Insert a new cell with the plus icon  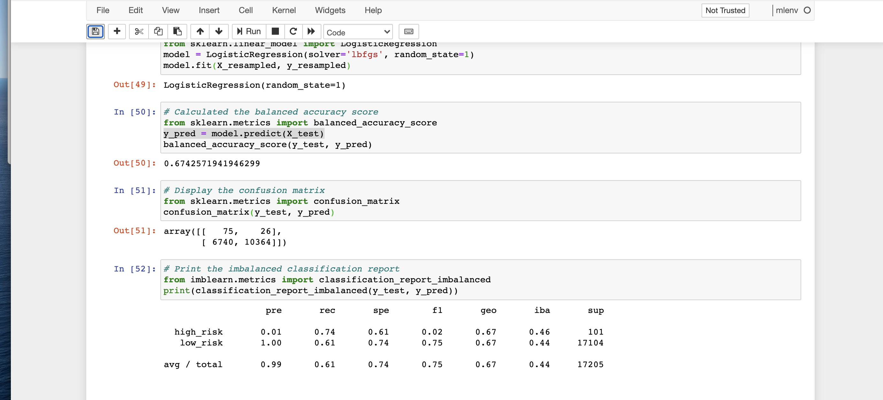[x=117, y=32]
